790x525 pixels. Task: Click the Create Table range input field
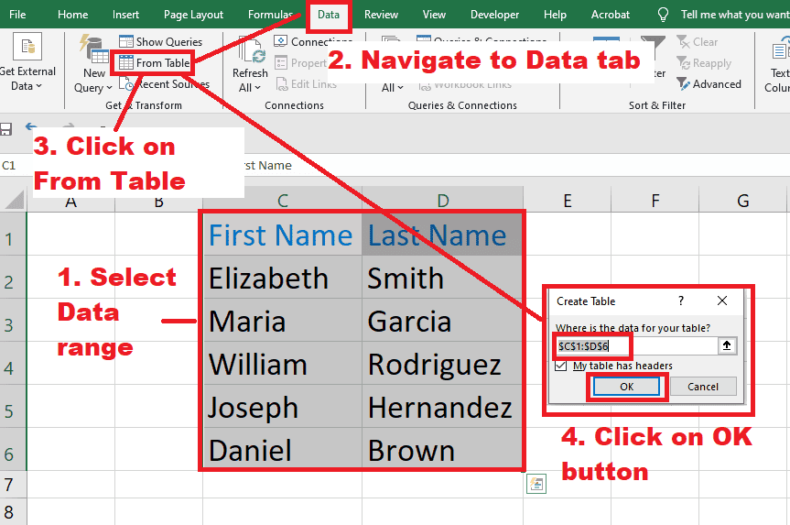click(x=636, y=346)
